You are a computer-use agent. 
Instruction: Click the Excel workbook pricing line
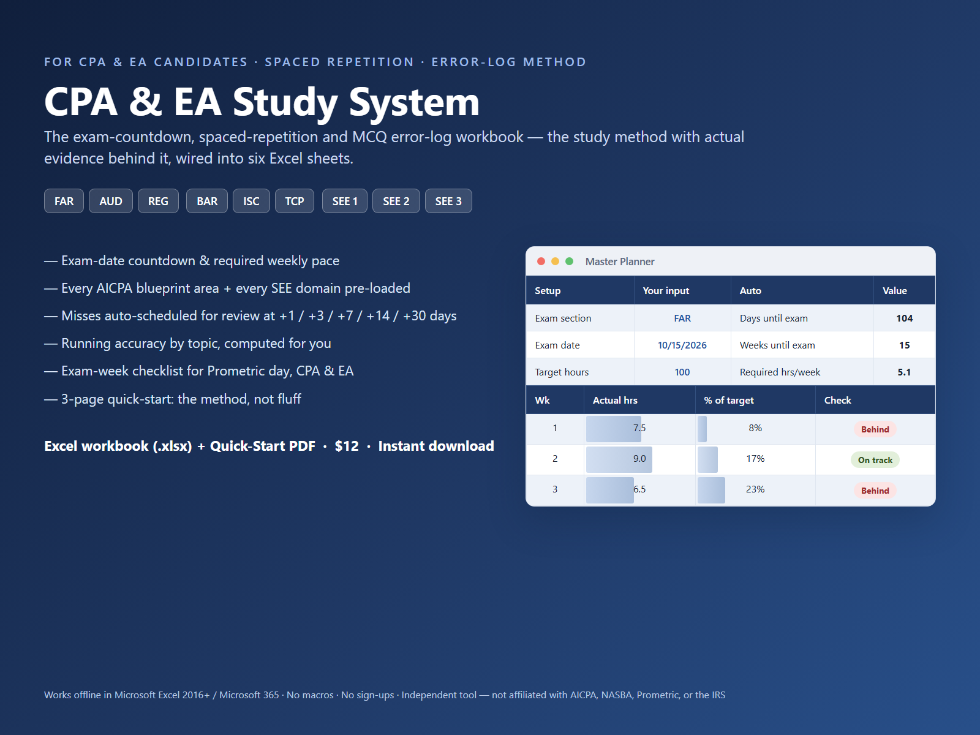pyautogui.click(x=269, y=446)
